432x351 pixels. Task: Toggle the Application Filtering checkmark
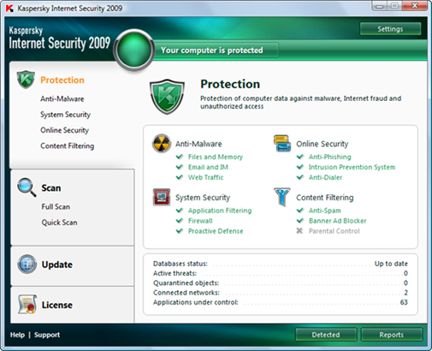click(x=180, y=211)
